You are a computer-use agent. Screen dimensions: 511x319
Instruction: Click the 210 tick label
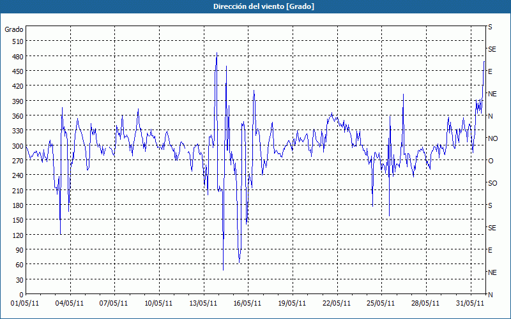point(18,190)
